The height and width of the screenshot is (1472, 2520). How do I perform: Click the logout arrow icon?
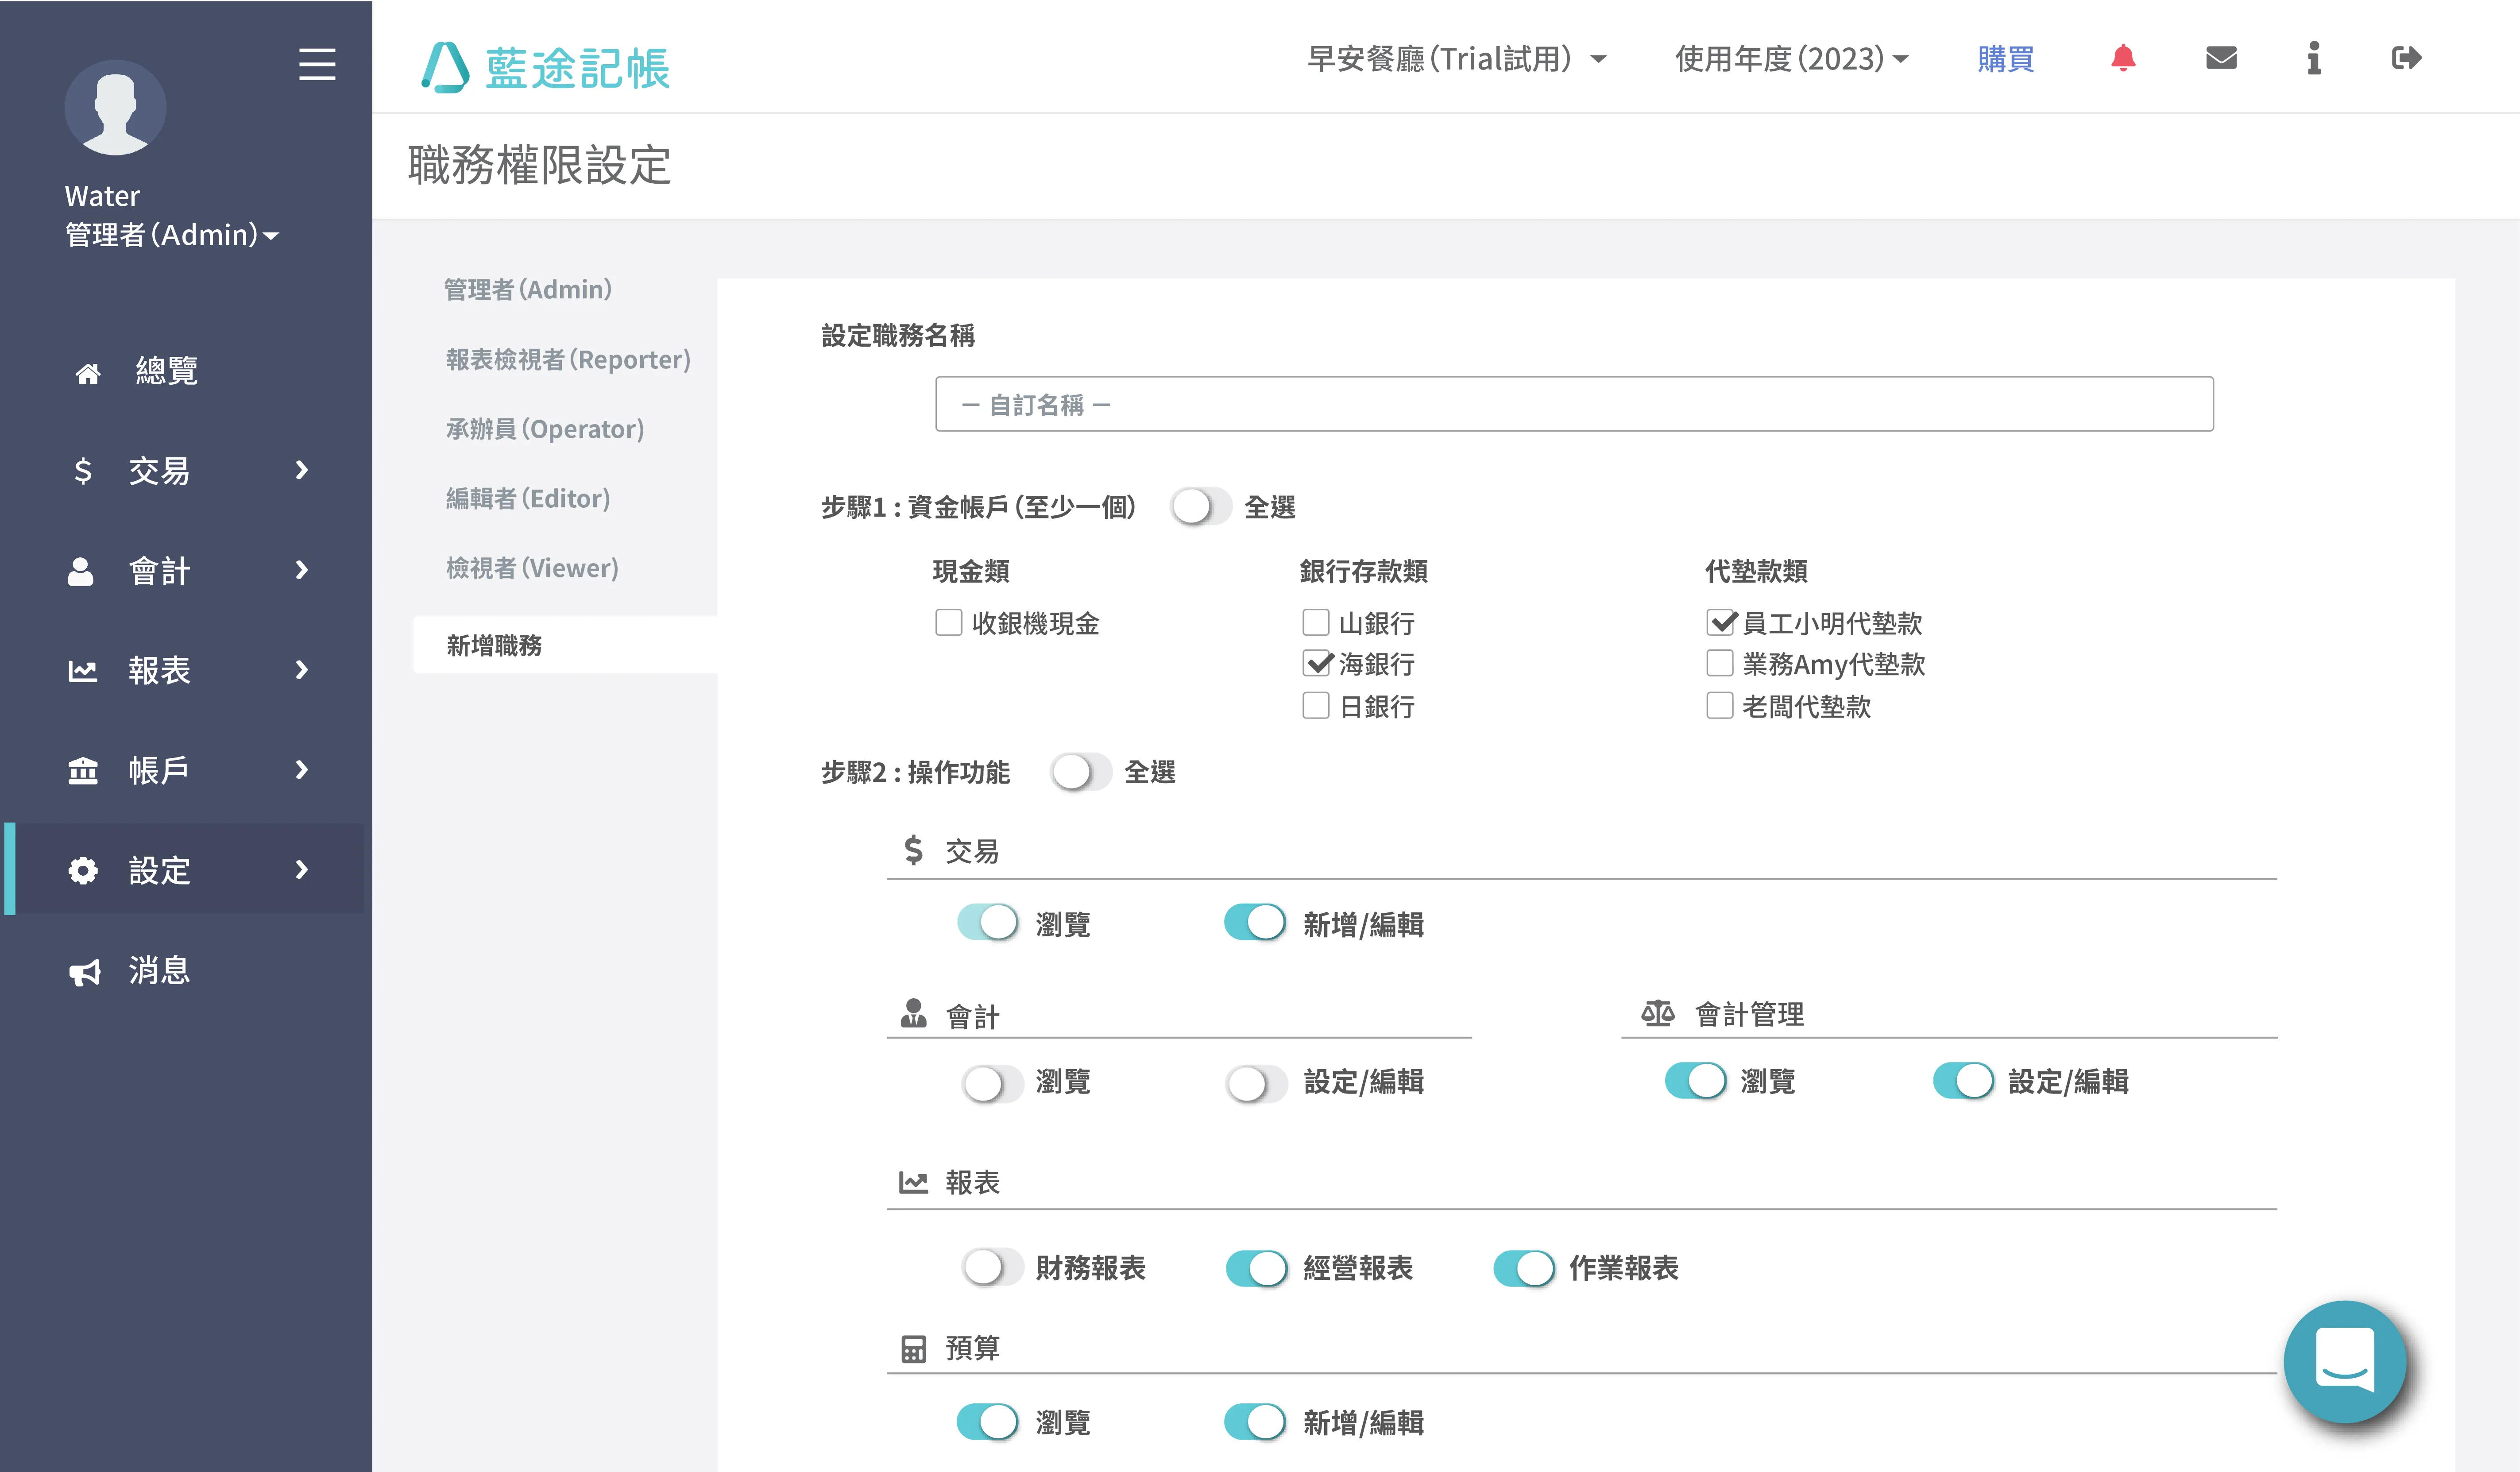2406,58
